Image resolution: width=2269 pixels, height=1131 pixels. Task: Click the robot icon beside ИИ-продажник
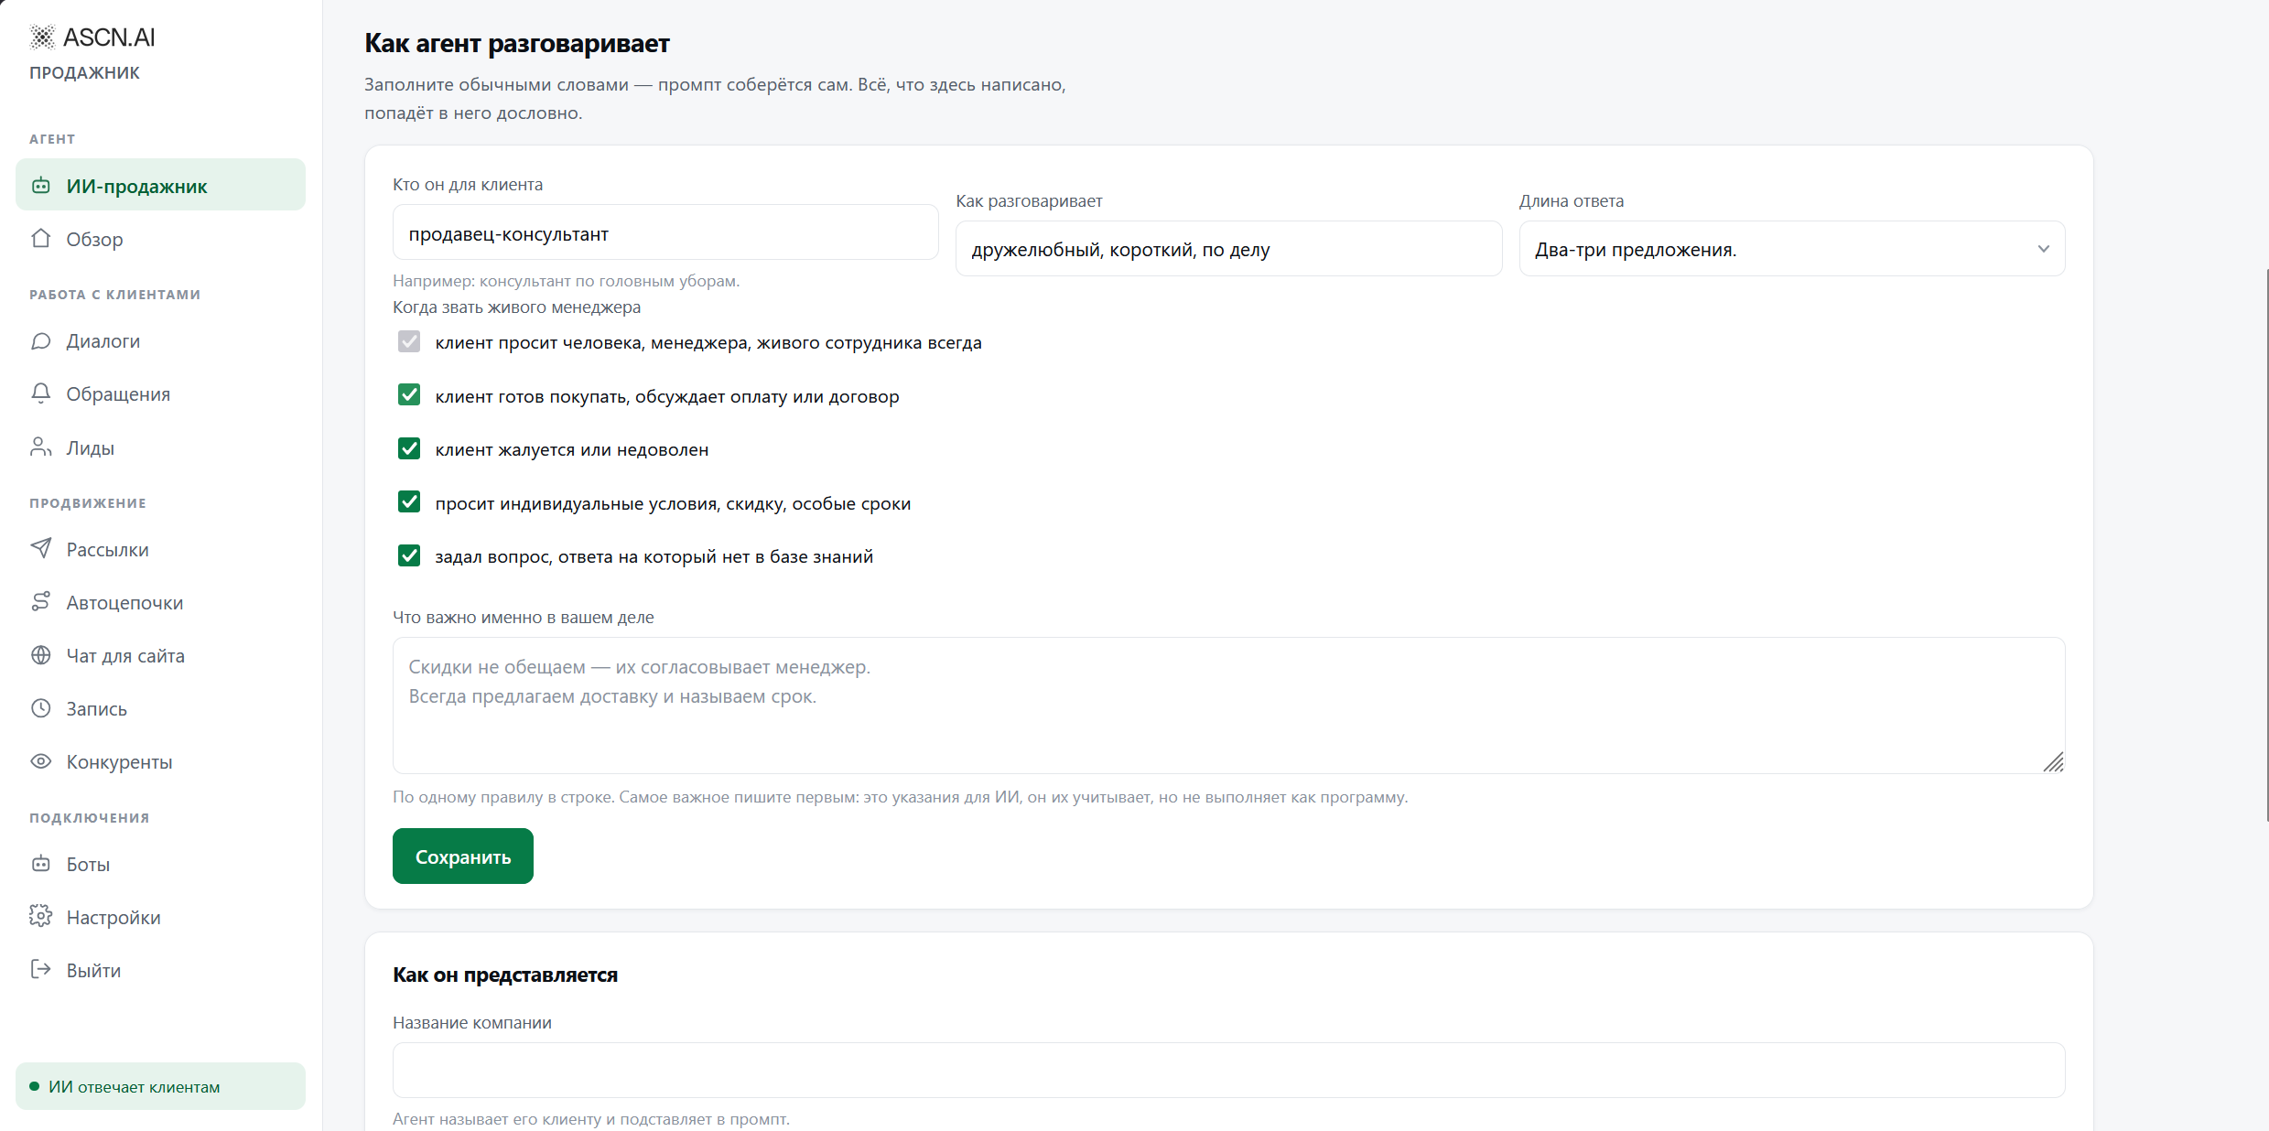41,186
